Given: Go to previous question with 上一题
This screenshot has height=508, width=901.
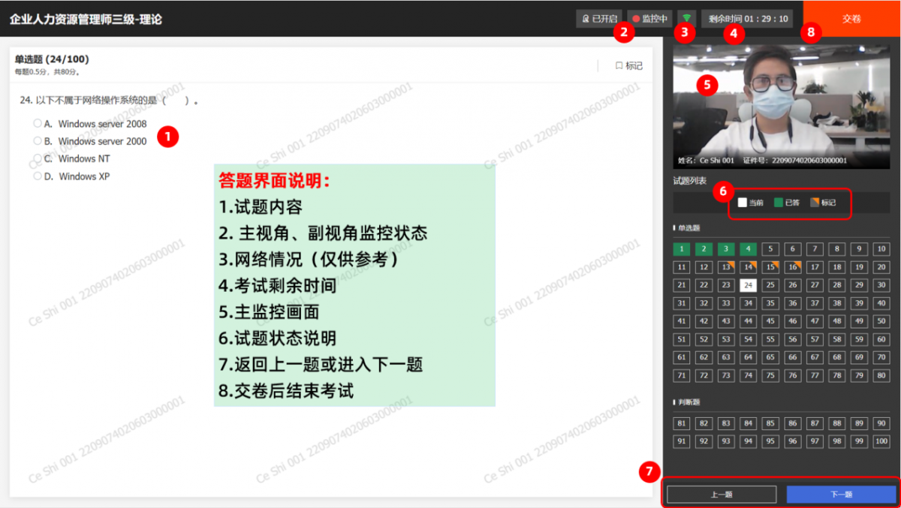Looking at the screenshot, I should 722,494.
